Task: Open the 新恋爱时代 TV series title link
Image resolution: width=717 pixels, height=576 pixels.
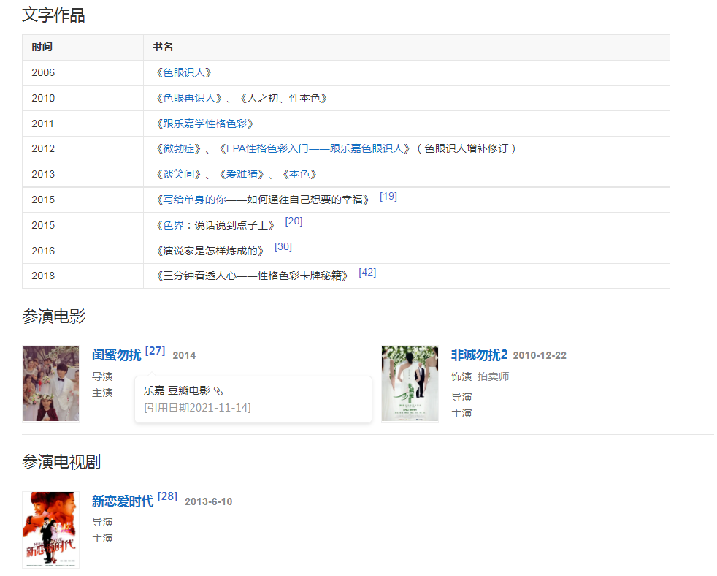Action: point(123,501)
